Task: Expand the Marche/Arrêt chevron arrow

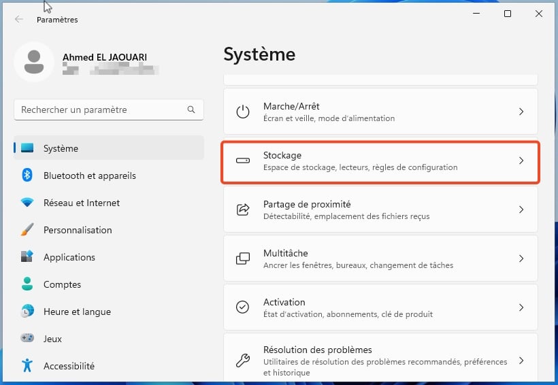Action: (x=521, y=112)
